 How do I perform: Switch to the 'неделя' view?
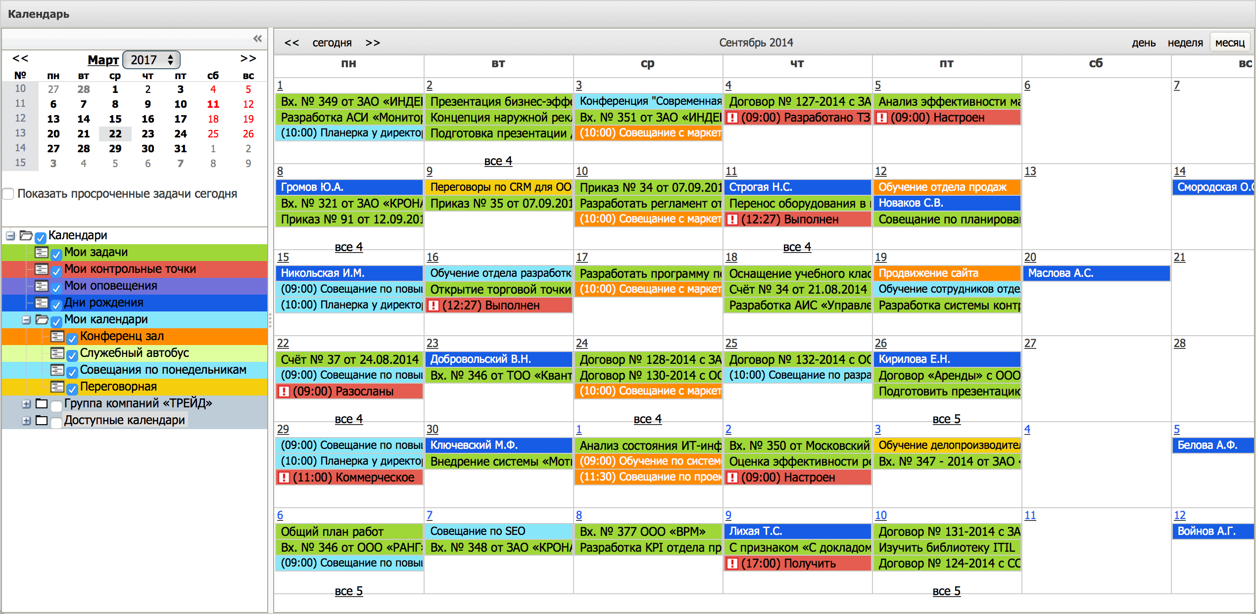coord(1185,43)
